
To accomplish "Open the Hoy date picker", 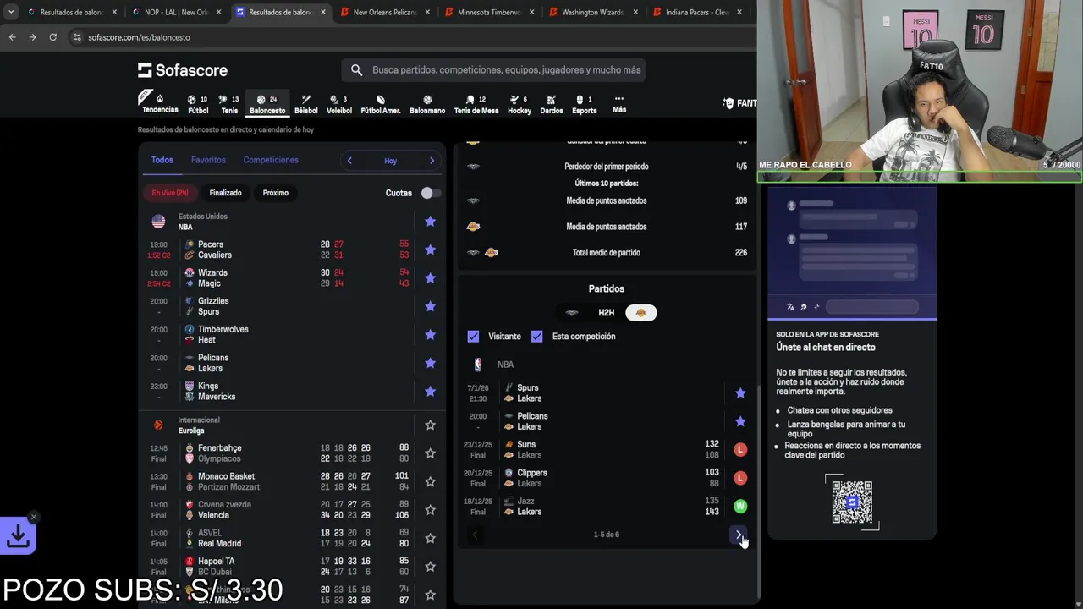I will (390, 161).
